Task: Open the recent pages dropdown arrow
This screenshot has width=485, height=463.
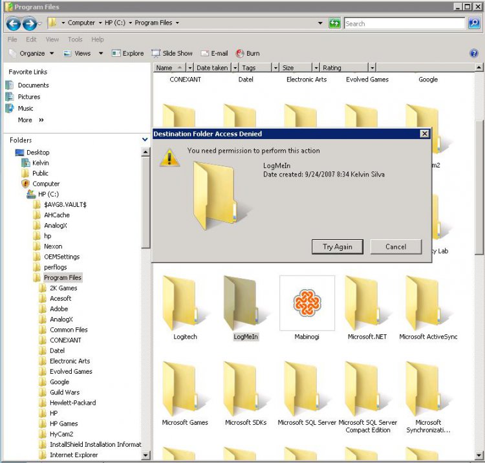Action: click(x=39, y=23)
